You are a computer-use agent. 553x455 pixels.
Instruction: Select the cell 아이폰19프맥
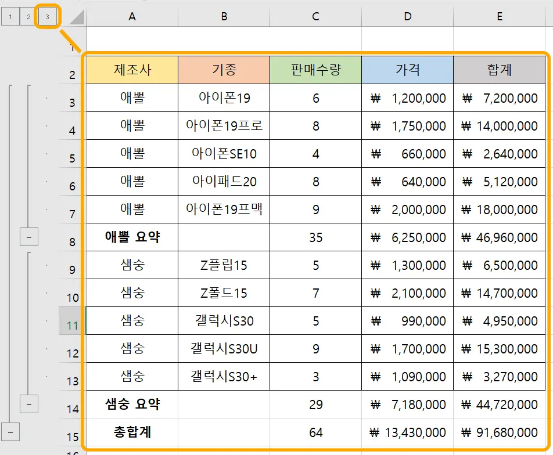[x=224, y=210]
